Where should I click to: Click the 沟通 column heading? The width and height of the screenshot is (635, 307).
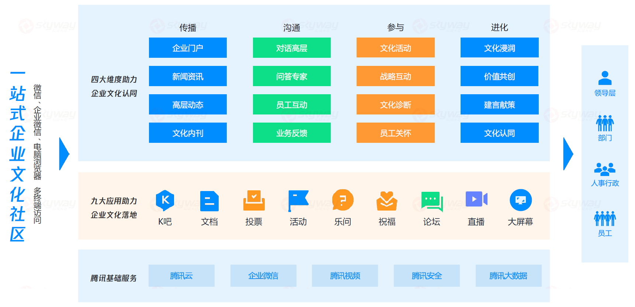292,28
